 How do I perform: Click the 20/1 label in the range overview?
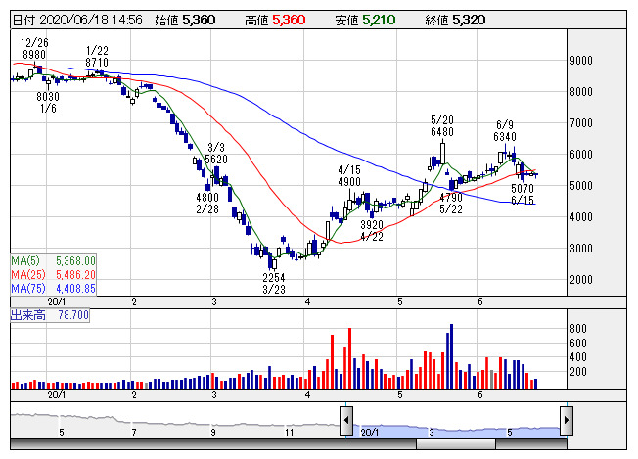tap(370, 433)
